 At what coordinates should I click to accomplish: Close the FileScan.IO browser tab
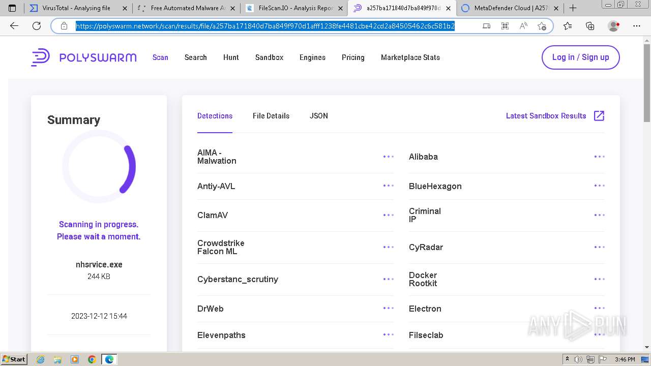coord(340,8)
